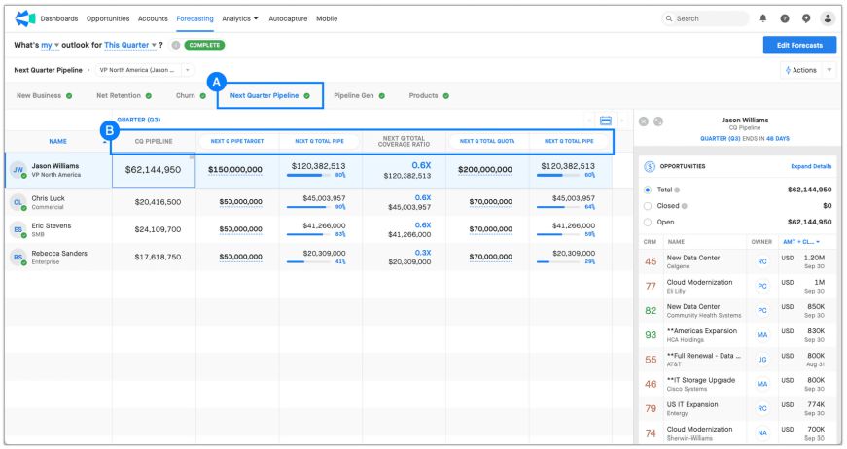The image size is (847, 449).
Task: Open the user profile avatar menu
Action: pyautogui.click(x=828, y=18)
